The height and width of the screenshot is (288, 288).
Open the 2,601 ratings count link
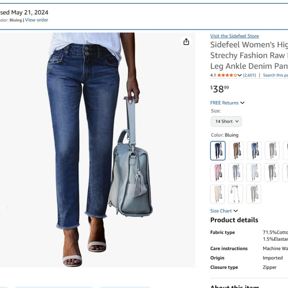coord(249,75)
